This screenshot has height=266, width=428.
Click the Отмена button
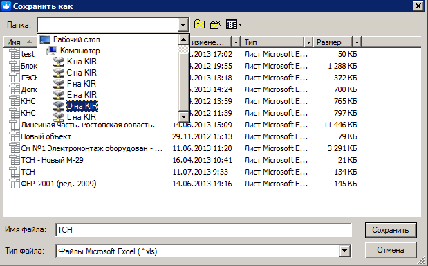(x=391, y=250)
